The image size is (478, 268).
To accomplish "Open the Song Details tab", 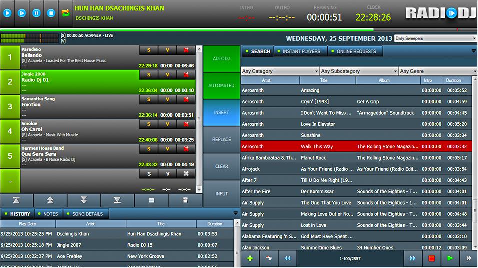I will [x=87, y=214].
